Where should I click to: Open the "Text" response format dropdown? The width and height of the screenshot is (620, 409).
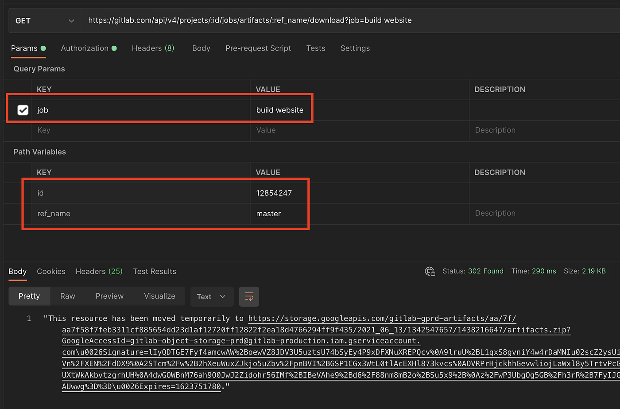tap(212, 296)
